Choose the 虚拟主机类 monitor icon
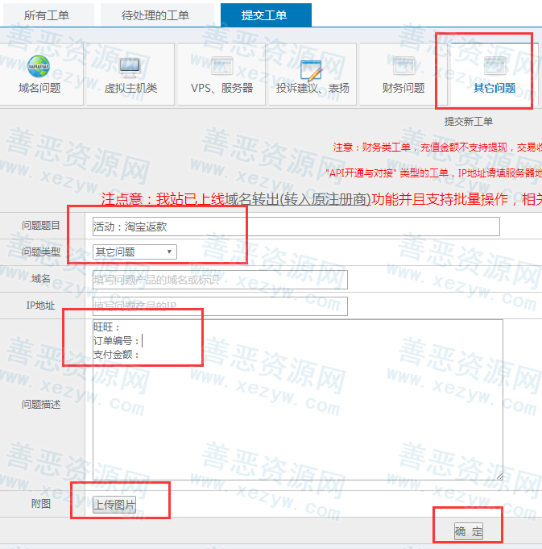 (x=130, y=67)
